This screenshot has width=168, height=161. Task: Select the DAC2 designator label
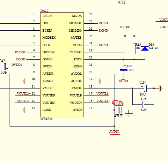click(x=44, y=11)
